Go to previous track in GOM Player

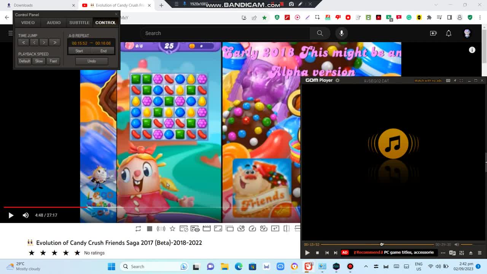coord(327,253)
